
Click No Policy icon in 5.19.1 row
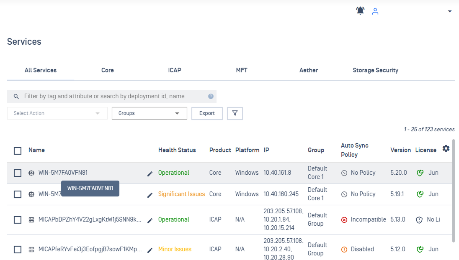pyautogui.click(x=344, y=194)
